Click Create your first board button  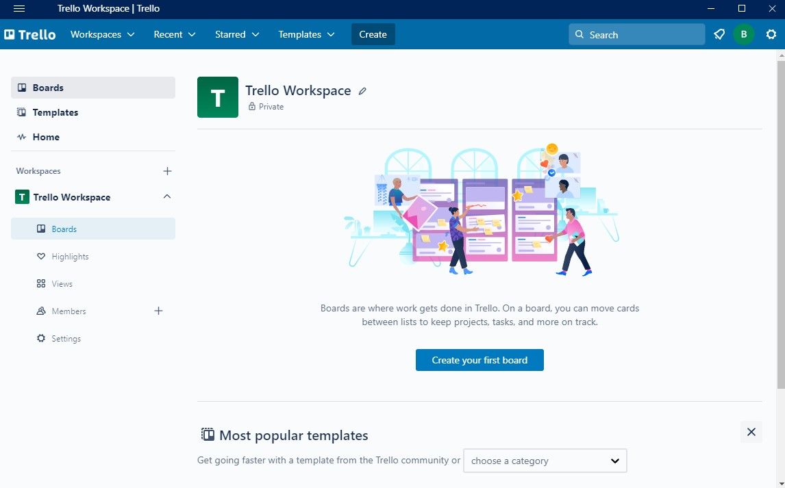pyautogui.click(x=479, y=360)
